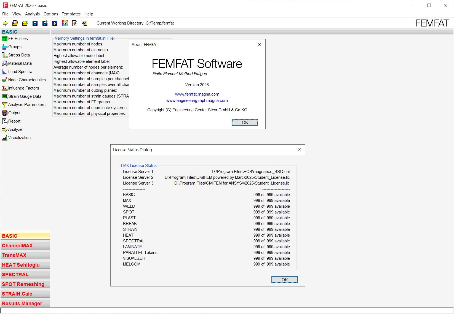Open the Influence Factors section
The width and height of the screenshot is (454, 314).
pos(20,88)
